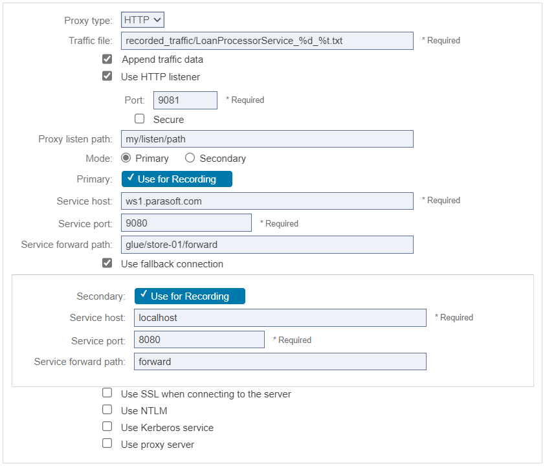Click the Service port field showing 8080
The width and height of the screenshot is (545, 466).
(x=199, y=340)
